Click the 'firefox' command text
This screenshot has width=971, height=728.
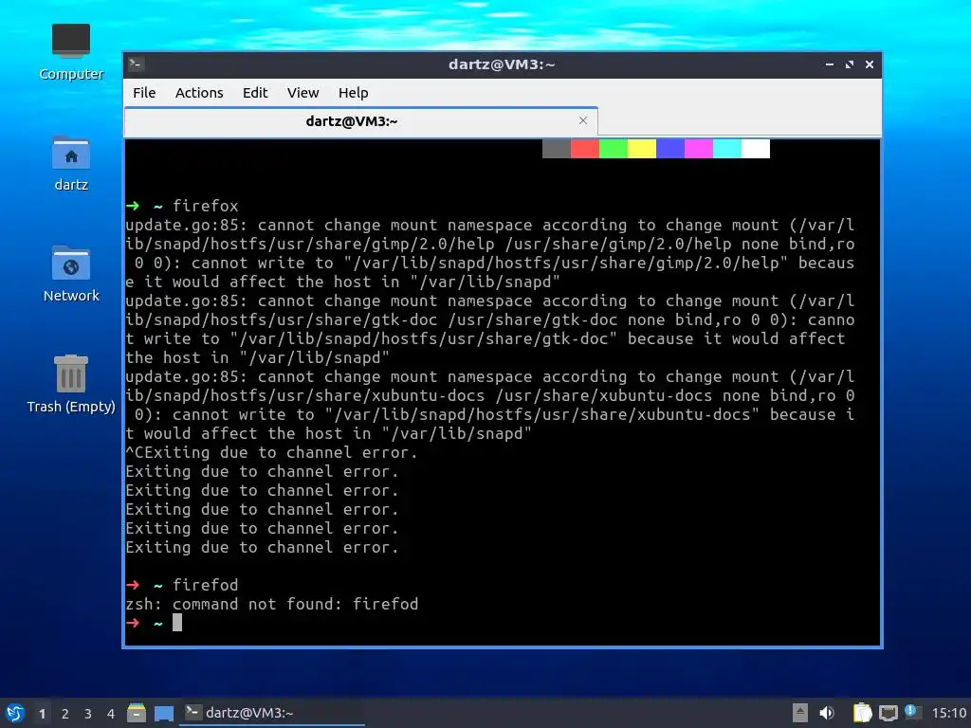click(206, 206)
